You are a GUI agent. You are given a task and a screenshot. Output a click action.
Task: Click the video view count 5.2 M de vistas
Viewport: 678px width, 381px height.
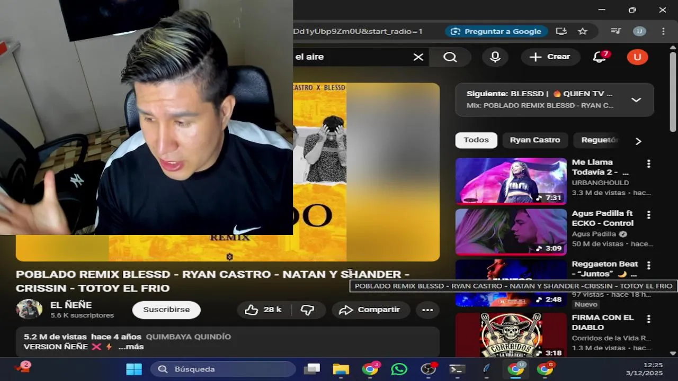[x=55, y=337]
